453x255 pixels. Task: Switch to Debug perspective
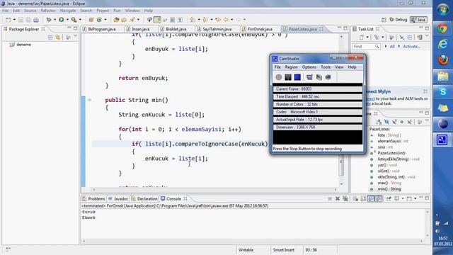(x=398, y=20)
